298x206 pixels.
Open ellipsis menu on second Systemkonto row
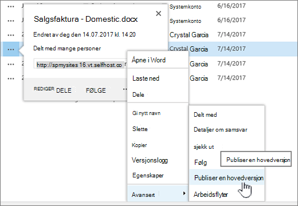tap(11, 21)
